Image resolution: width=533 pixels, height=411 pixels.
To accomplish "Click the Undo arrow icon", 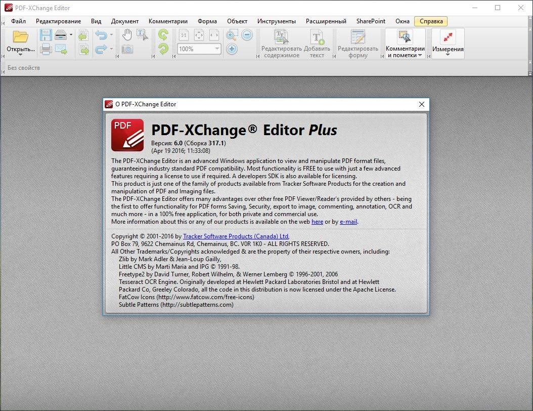I will pos(101,35).
